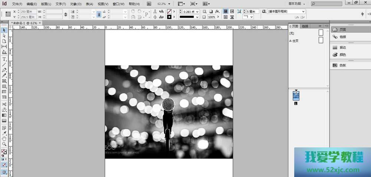Viewport: 371px width, 177px height.
Task: Select page 1 thumbnail in Pages panel
Action: (296, 96)
